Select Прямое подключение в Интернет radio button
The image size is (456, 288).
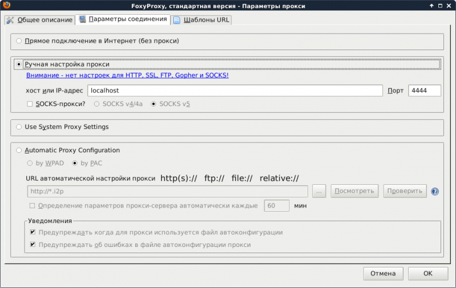coord(19,41)
